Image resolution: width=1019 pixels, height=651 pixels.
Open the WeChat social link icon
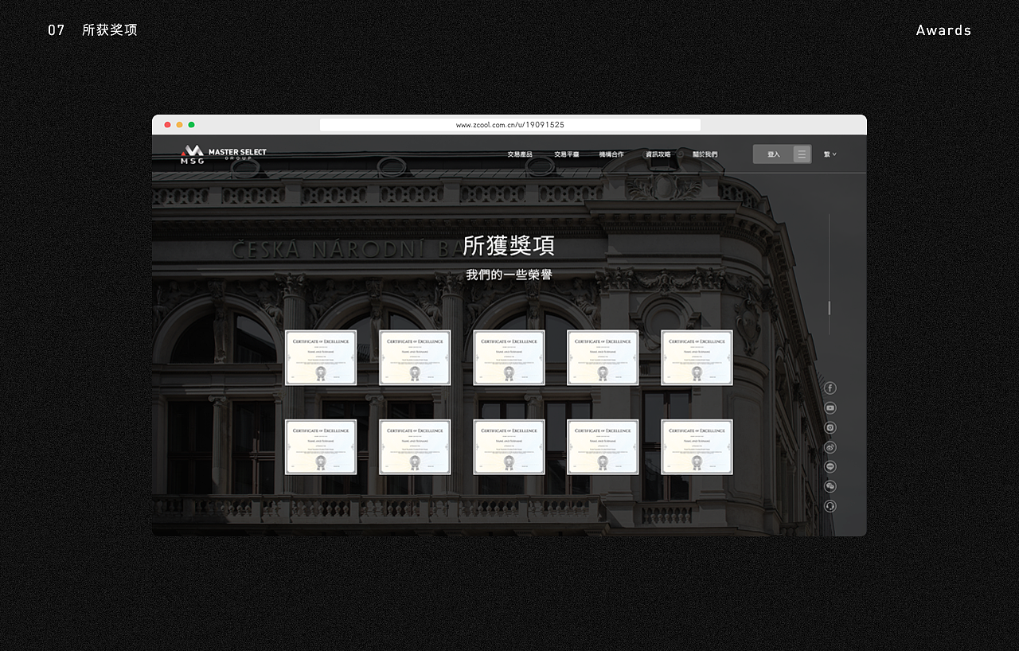pyautogui.click(x=830, y=486)
